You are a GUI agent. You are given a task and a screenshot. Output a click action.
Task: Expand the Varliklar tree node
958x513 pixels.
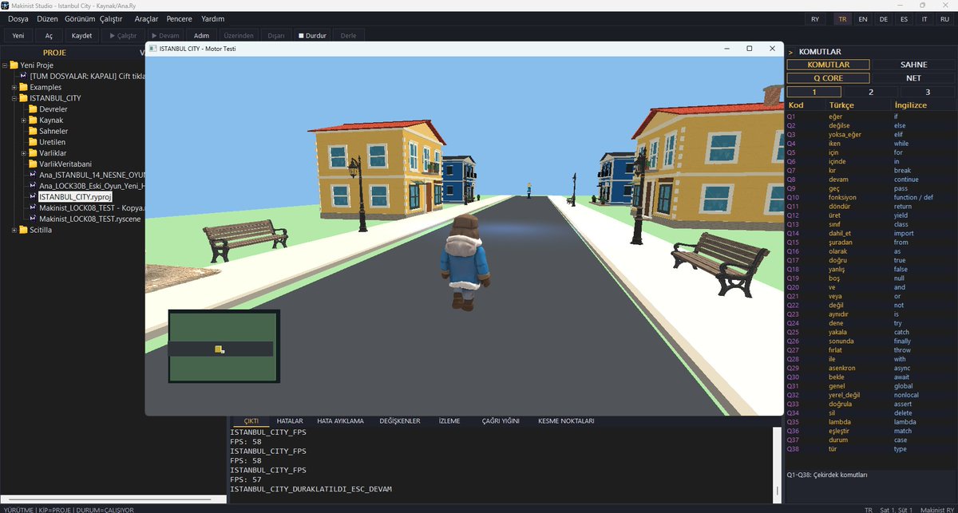[x=24, y=153]
